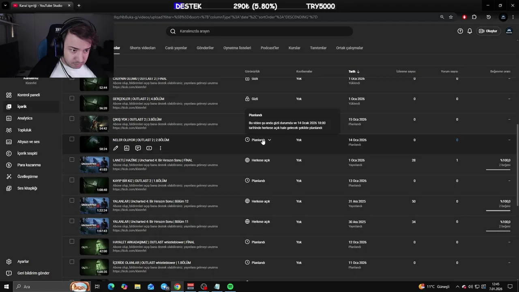This screenshot has height=292, width=519.
Task: Open title LANETLİ HAZİNE Uncharted 4 FİNAL
Action: 152,160
